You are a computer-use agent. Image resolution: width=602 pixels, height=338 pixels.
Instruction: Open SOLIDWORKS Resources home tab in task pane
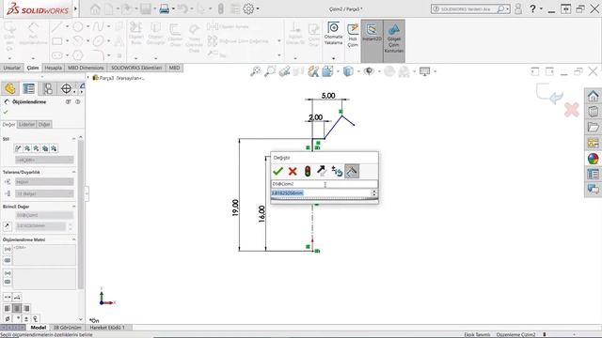[x=593, y=96]
